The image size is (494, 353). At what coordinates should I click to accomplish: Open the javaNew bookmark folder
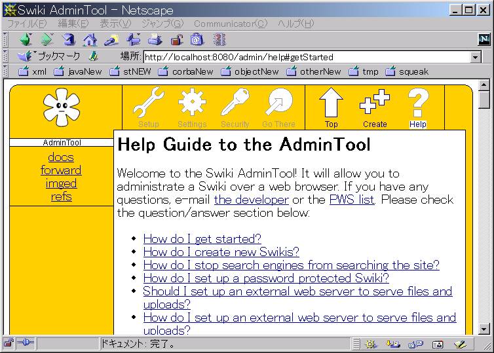click(78, 71)
